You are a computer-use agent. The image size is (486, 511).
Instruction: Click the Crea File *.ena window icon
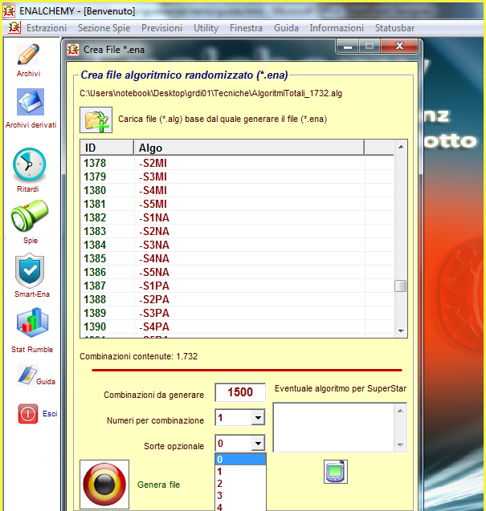coord(73,50)
